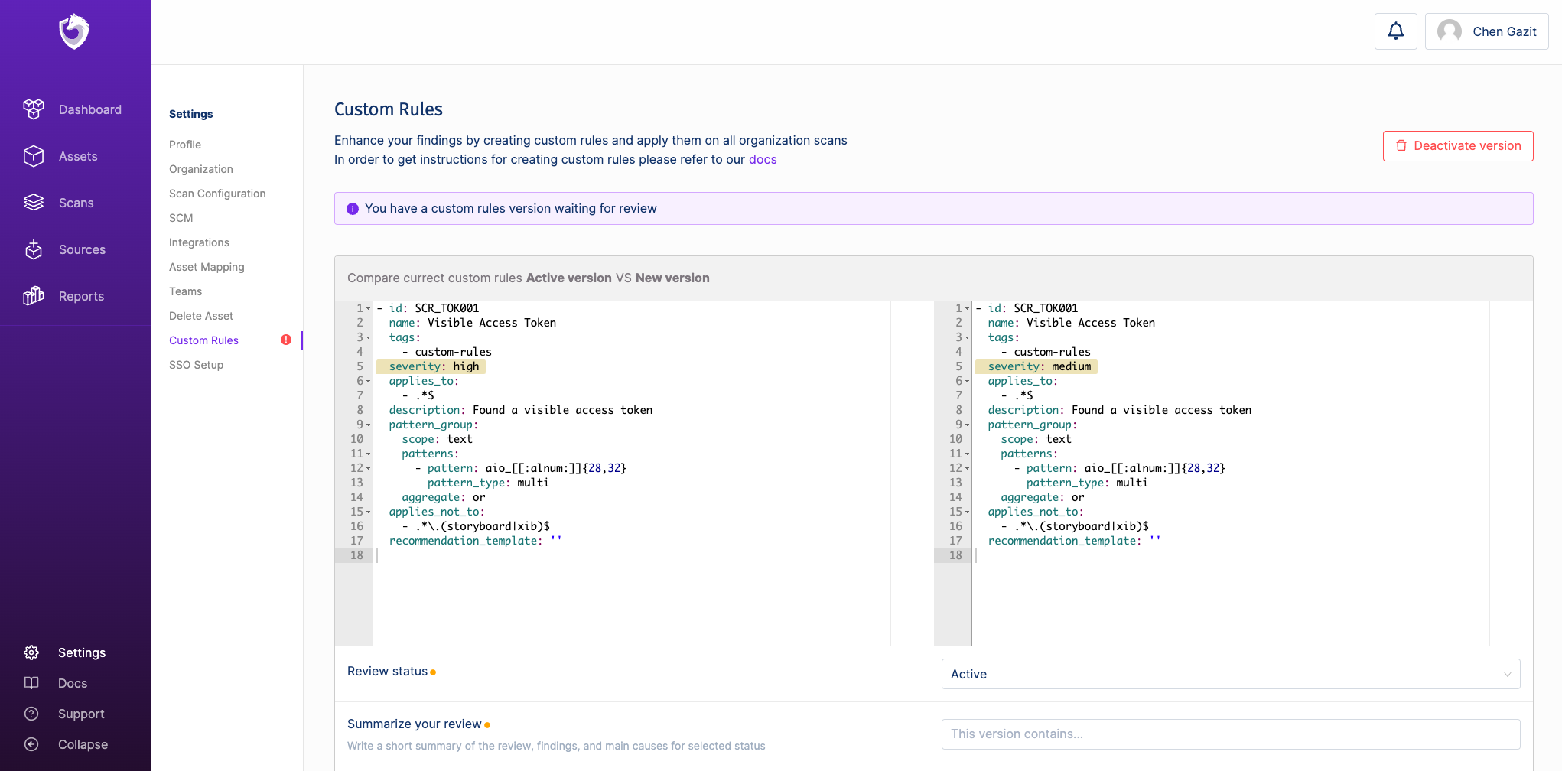
Task: Collapse the sidebar using the arrow icon
Action: tap(31, 744)
